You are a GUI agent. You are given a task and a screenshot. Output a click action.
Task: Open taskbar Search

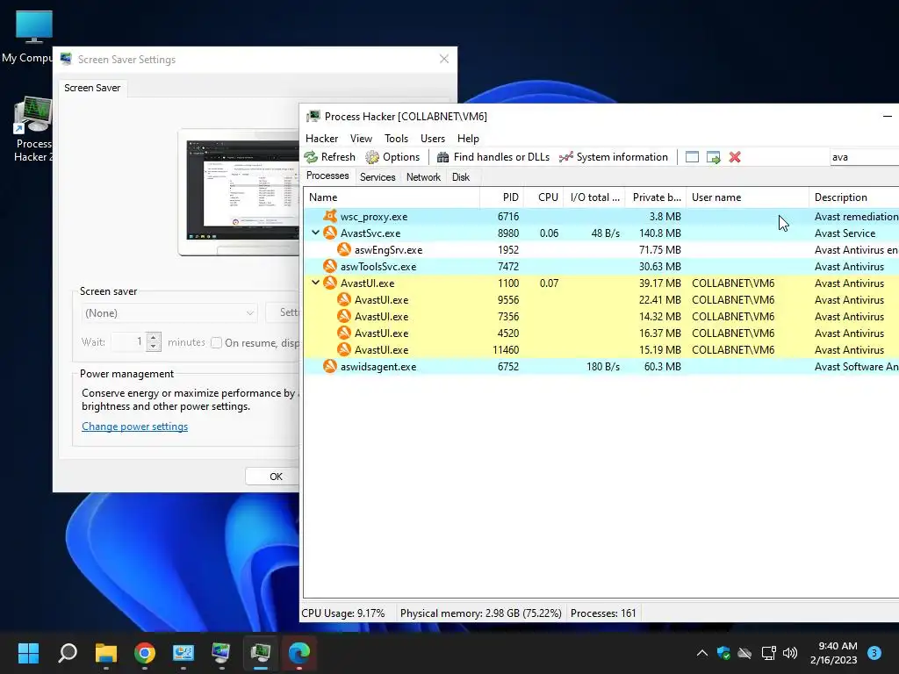(x=68, y=653)
